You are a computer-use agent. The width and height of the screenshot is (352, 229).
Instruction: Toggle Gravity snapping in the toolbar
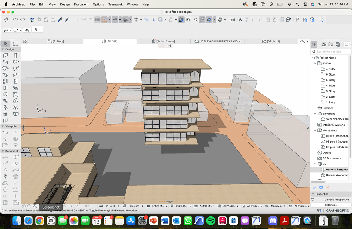pos(125,19)
